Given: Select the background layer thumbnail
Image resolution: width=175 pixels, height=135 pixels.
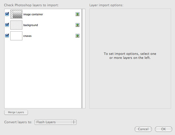Looking at the screenshot, I should pyautogui.click(x=16, y=25).
